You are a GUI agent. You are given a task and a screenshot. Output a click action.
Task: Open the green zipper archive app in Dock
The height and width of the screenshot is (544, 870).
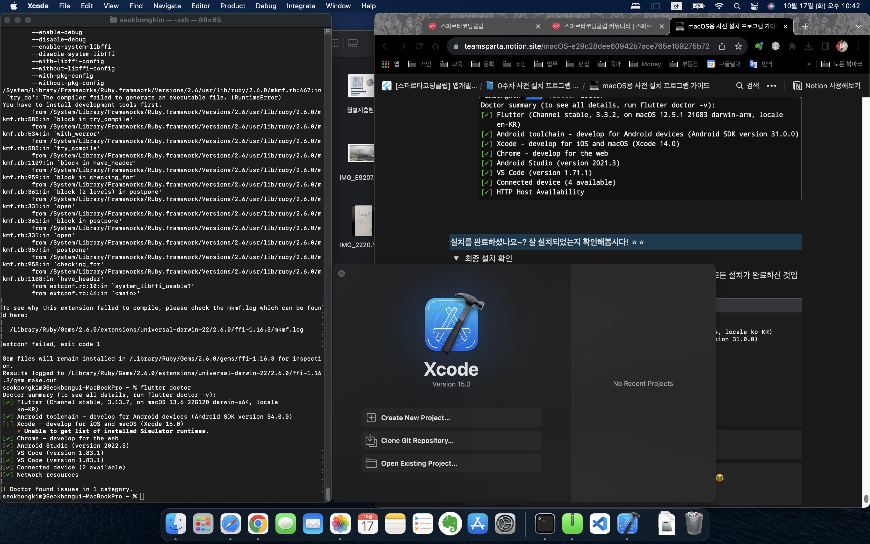pos(572,524)
